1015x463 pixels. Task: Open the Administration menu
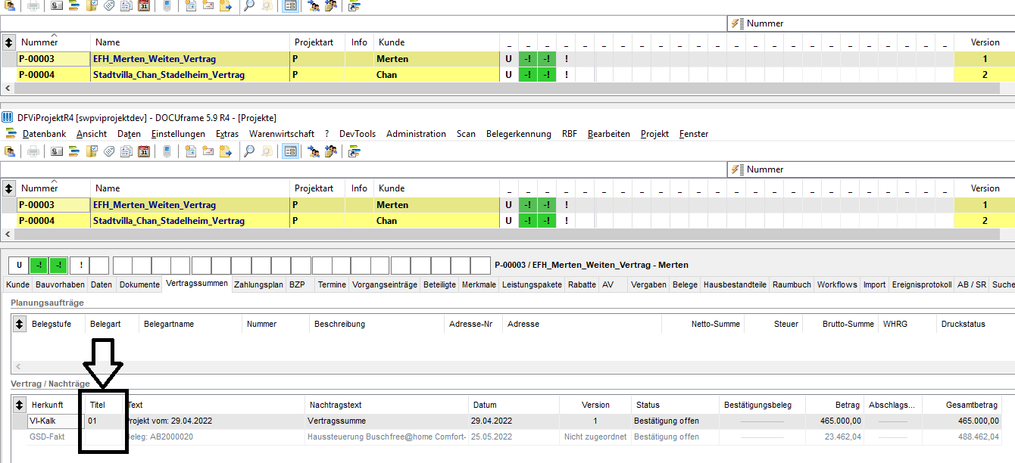click(x=416, y=134)
